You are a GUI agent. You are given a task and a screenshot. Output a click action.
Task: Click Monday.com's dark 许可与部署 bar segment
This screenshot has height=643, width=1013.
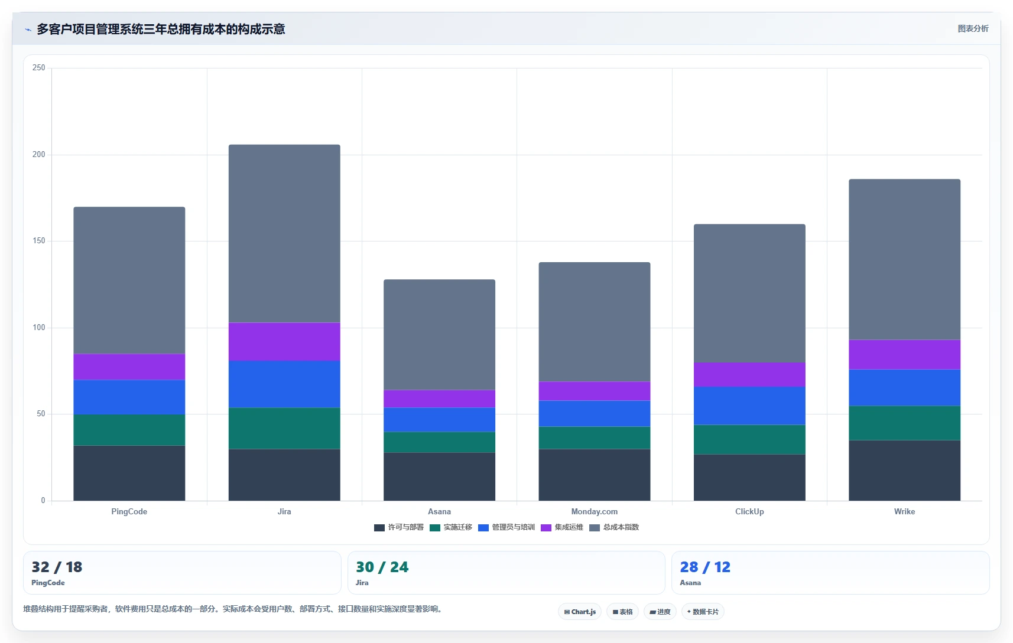pos(595,475)
